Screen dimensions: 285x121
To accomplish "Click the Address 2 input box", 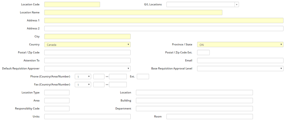I will tap(164, 28).
